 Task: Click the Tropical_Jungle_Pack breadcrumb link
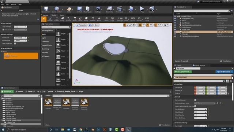[66, 92]
